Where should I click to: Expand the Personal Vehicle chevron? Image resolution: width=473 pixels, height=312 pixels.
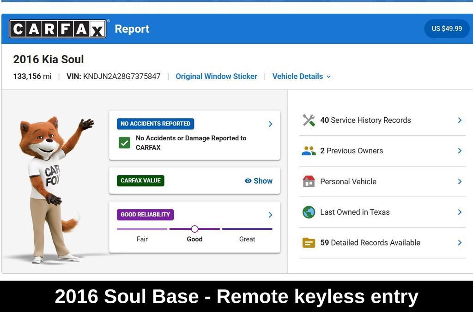coord(460,181)
